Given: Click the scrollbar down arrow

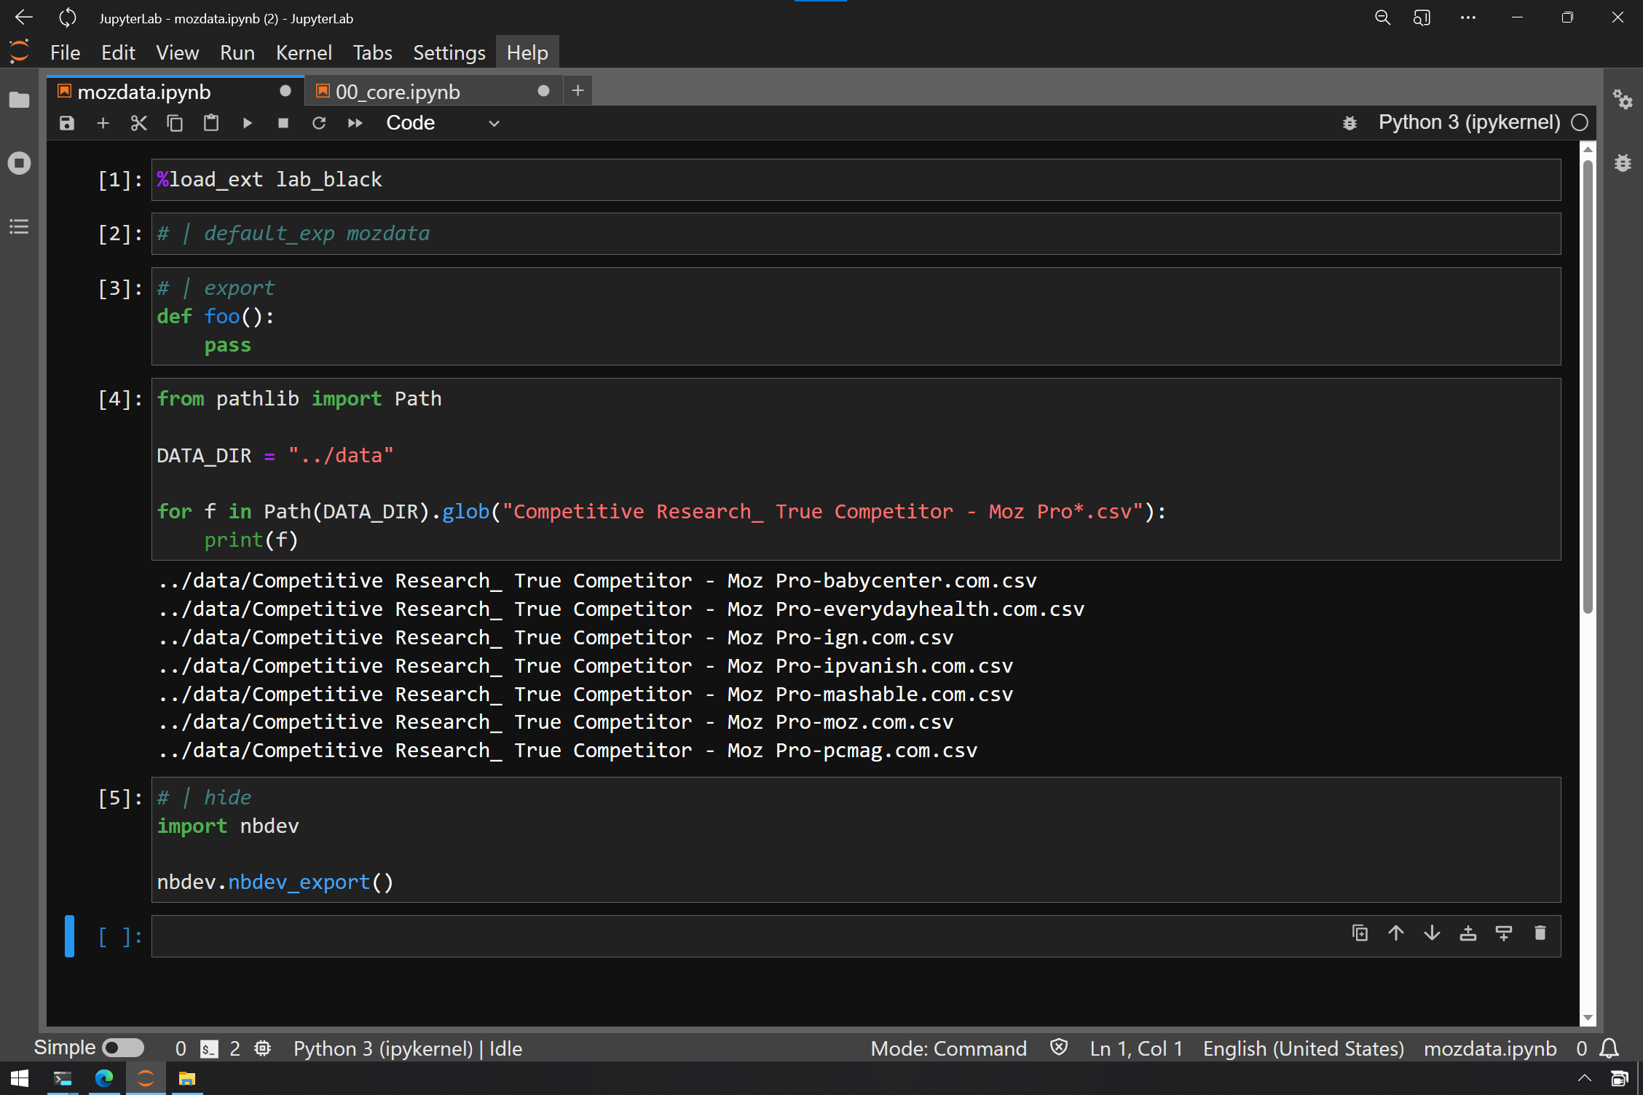Looking at the screenshot, I should tap(1588, 1018).
